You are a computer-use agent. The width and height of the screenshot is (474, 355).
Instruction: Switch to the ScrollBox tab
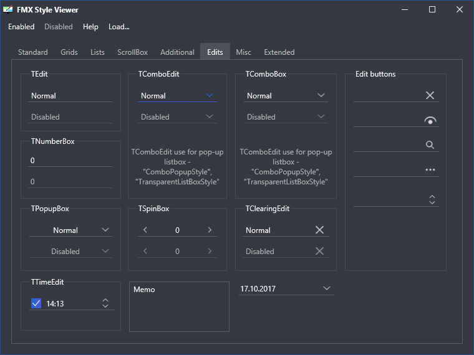[132, 52]
